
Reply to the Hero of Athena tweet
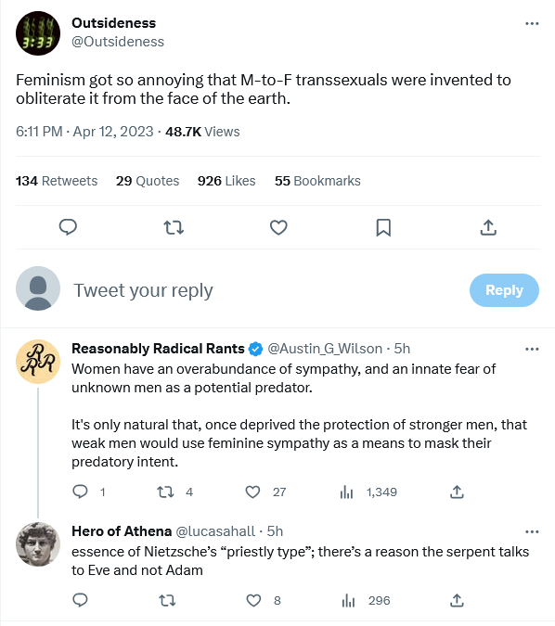coord(80,600)
